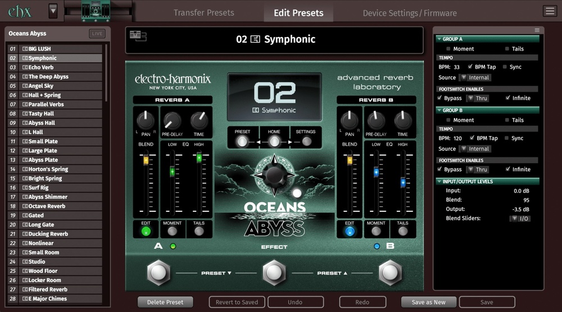Click the HOME button on the pedal
Image resolution: width=562 pixels, height=312 pixels.
click(x=274, y=141)
